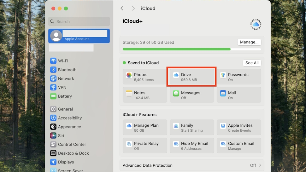This screenshot has width=306, height=172.
Task: Click the '969.8 MB' Drive text
Action: 189,80
